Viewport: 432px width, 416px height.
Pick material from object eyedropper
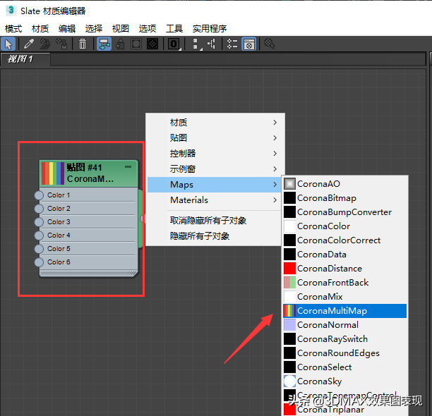tap(29, 44)
